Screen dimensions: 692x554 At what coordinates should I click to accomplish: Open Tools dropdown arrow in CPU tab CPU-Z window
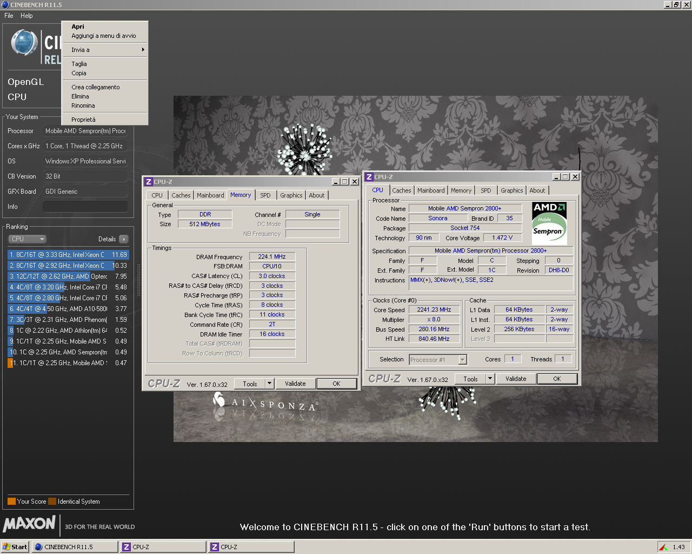point(490,379)
